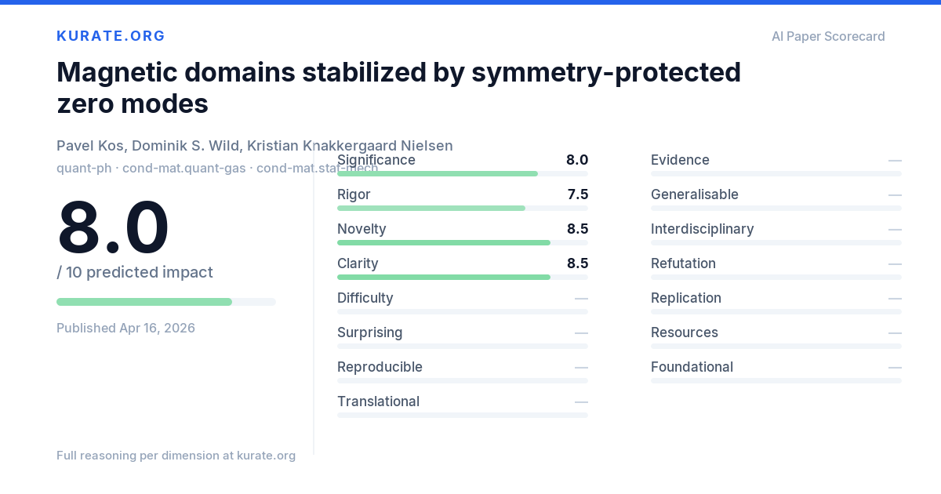The width and height of the screenshot is (941, 494).
Task: Select the Reproducible dimension label
Action: pyautogui.click(x=380, y=367)
